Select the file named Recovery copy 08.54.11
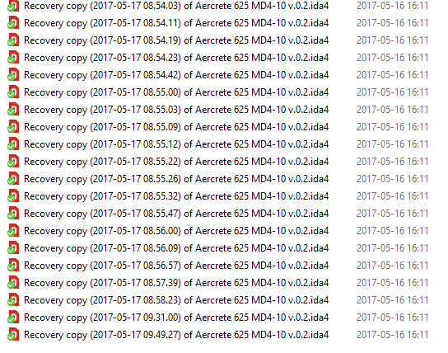 pyautogui.click(x=176, y=23)
